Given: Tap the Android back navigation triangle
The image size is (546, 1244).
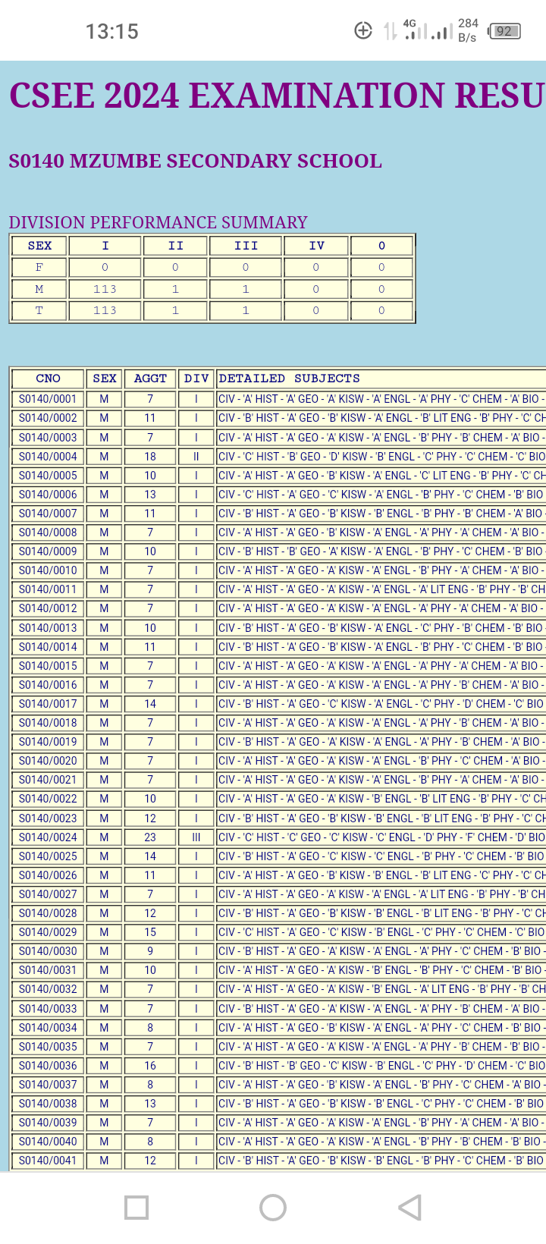Looking at the screenshot, I should click(x=410, y=1208).
